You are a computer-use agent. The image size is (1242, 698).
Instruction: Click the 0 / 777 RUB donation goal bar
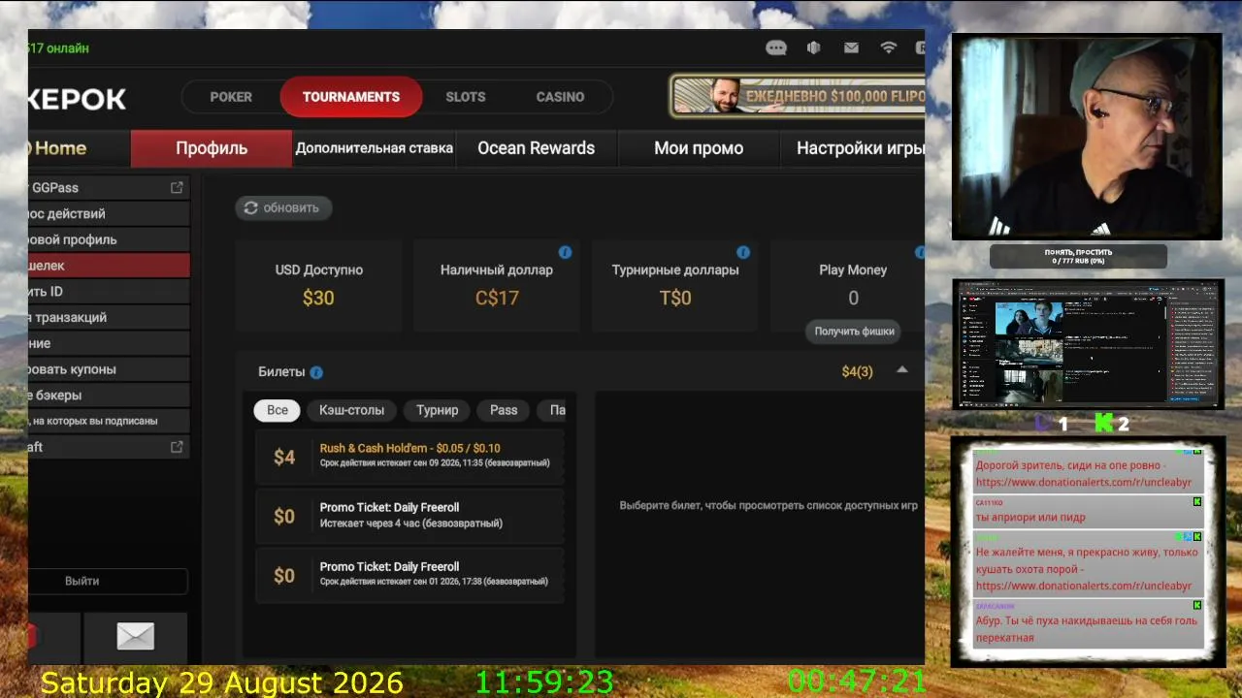(x=1078, y=256)
